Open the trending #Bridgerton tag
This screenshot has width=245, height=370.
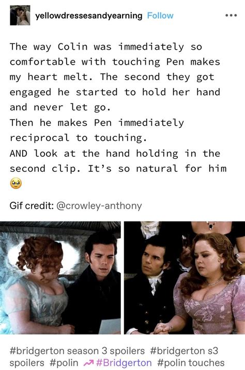pos(124,363)
